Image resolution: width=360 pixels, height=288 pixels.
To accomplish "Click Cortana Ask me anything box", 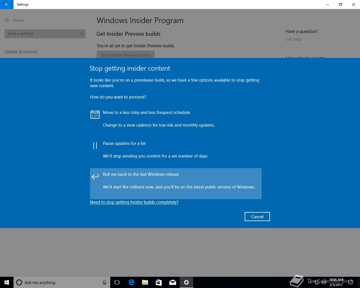I will tap(62, 282).
